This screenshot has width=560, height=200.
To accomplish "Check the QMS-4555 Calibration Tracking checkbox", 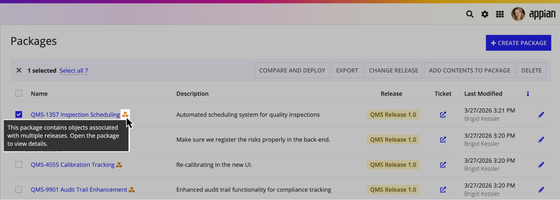I will (x=19, y=164).
